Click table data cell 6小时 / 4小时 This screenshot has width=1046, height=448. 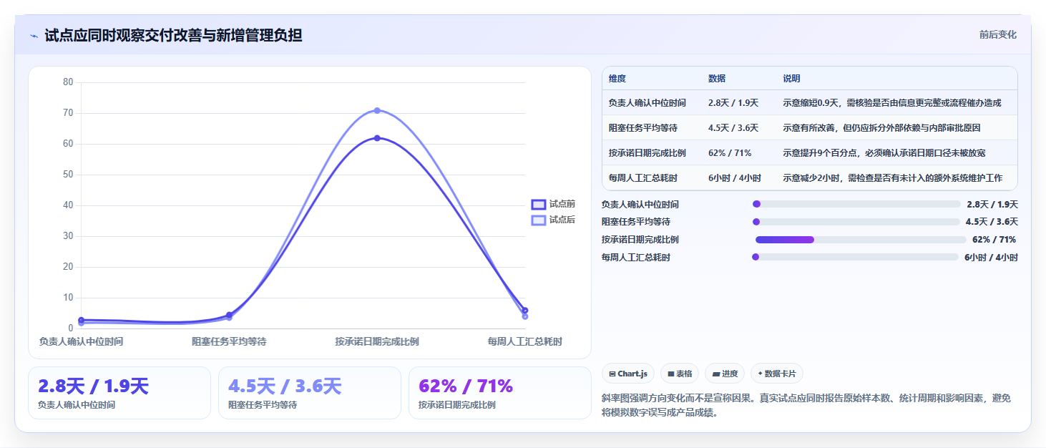735,178
